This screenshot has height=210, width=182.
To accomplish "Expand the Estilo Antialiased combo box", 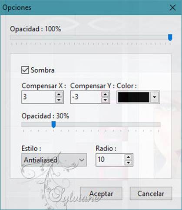I will tap(54, 160).
